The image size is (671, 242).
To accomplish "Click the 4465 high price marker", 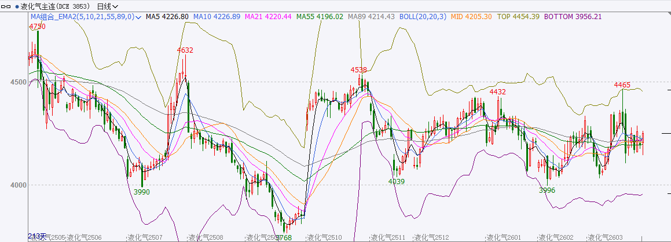I will [622, 85].
